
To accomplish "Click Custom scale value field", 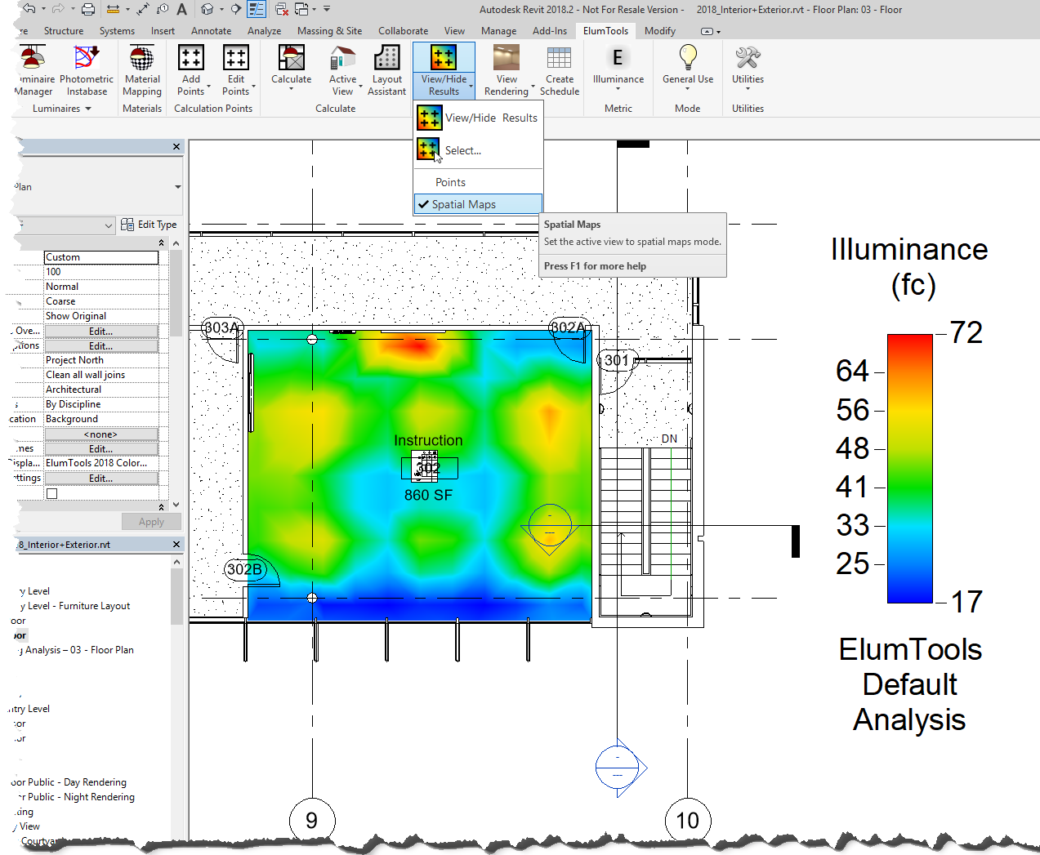I will pyautogui.click(x=101, y=257).
